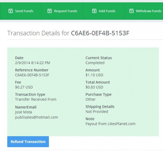This screenshot has height=151, width=163.
Task: Click the Payout from LikesPlanet.com note
Action: pos(110,124)
